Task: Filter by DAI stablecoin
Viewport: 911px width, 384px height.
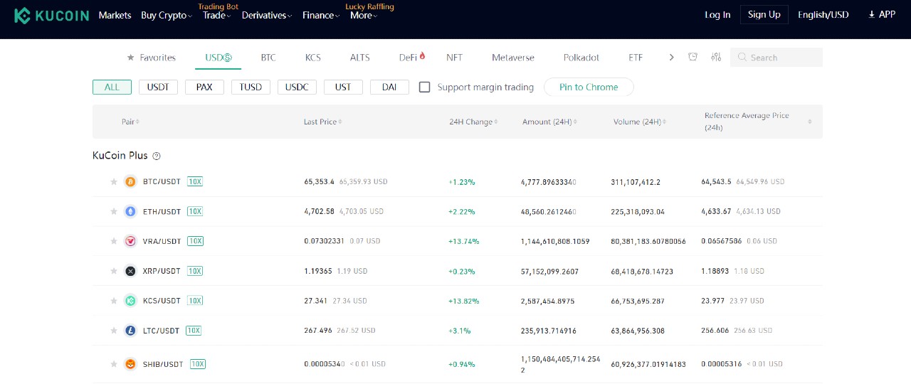Action: coord(389,87)
